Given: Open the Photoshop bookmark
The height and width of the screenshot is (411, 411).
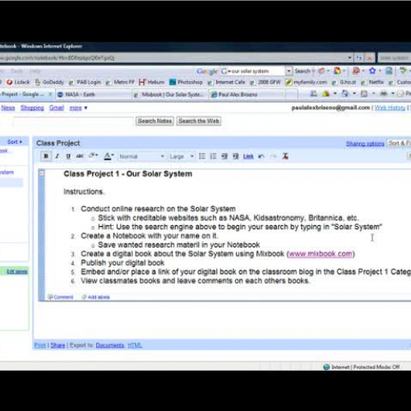Looking at the screenshot, I should point(186,82).
